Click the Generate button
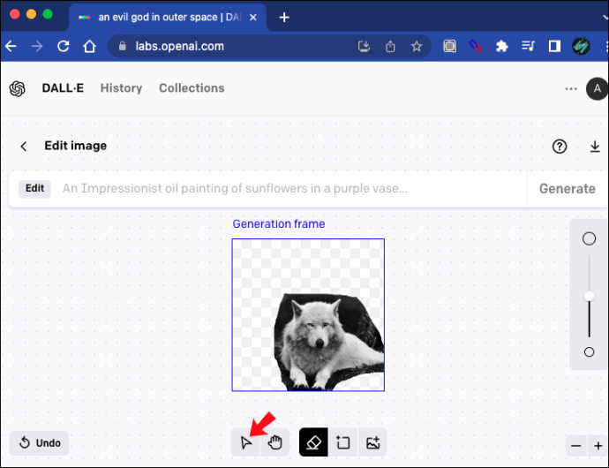The image size is (609, 468). (567, 189)
